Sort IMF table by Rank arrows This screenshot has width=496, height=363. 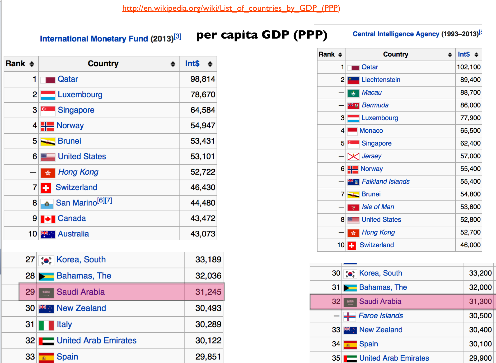click(32, 64)
